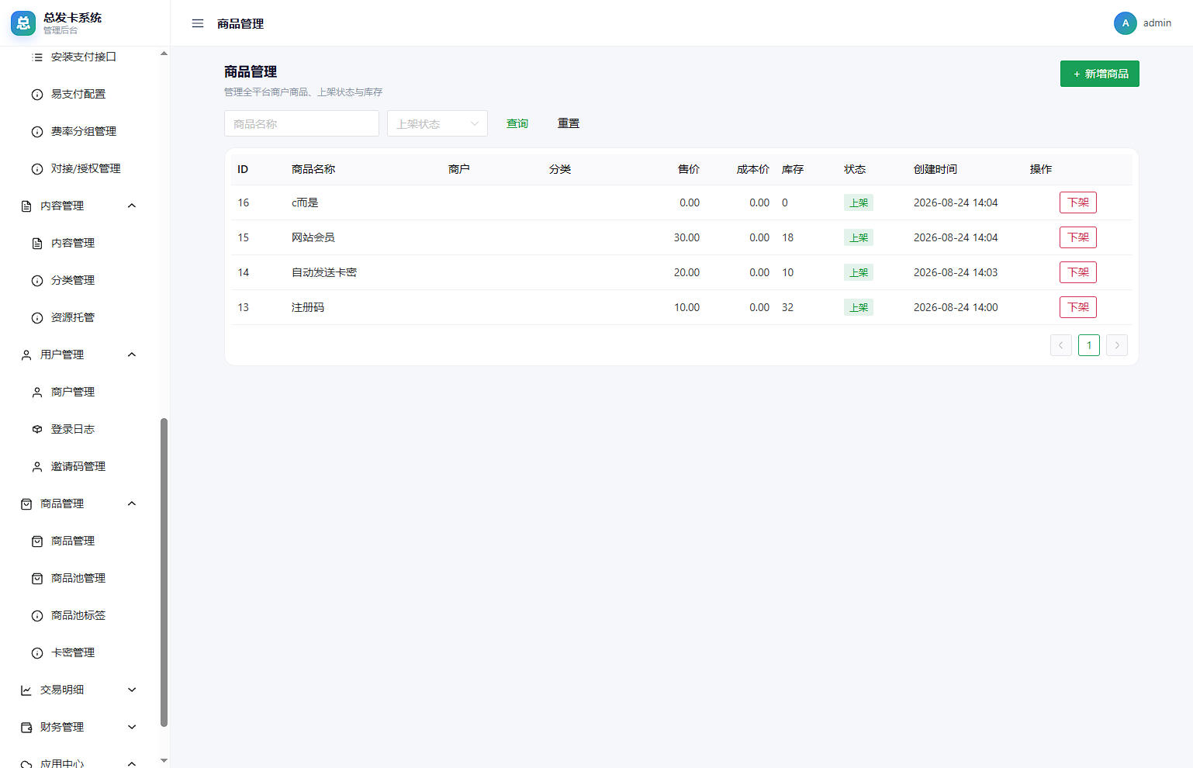Click the 重置 button

[569, 123]
